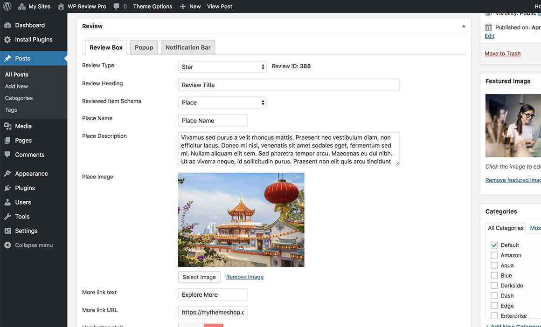The image size is (541, 327).
Task: Click View Post in admin bar
Action: pyautogui.click(x=220, y=6)
